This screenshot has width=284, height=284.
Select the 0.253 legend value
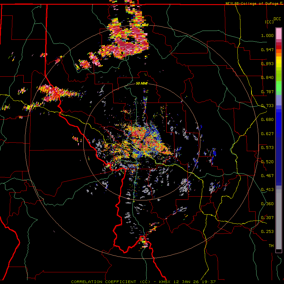[267, 232]
